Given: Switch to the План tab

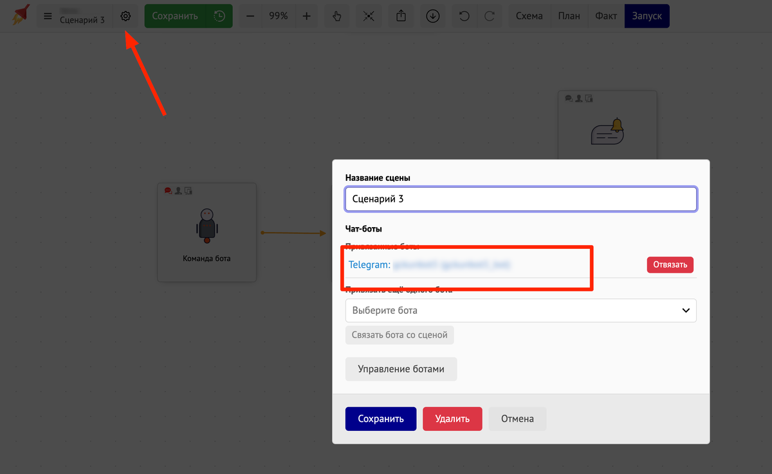Looking at the screenshot, I should point(569,16).
